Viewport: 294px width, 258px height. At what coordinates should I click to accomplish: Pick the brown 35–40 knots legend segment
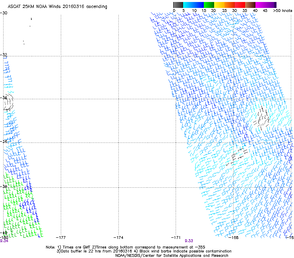pos(250,5)
